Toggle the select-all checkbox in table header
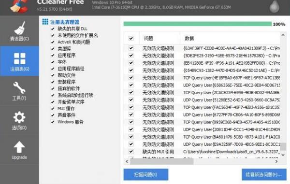Image resolution: width=290 pixels, height=184 pixels. click(x=131, y=39)
